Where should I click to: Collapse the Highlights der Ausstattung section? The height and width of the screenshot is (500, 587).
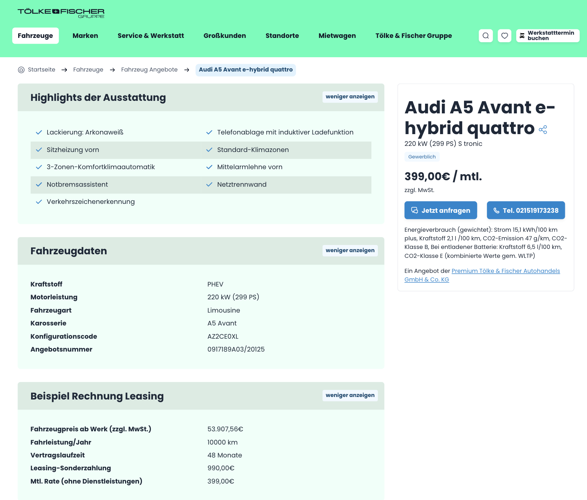click(x=350, y=97)
